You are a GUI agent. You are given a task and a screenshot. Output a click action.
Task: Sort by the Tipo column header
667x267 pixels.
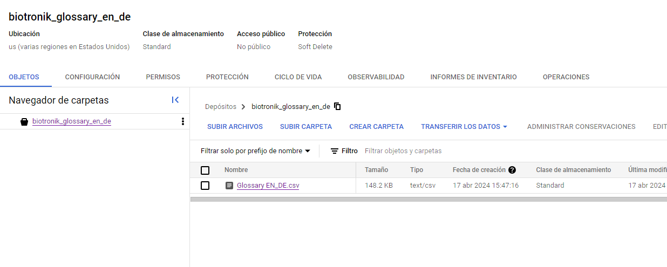(x=417, y=170)
